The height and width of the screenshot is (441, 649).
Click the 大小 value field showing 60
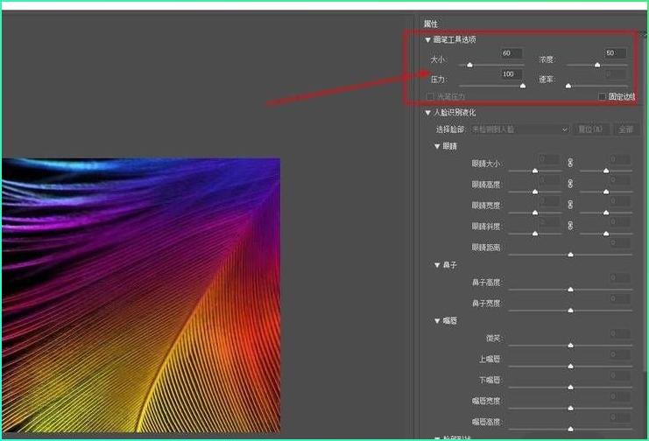pos(511,53)
